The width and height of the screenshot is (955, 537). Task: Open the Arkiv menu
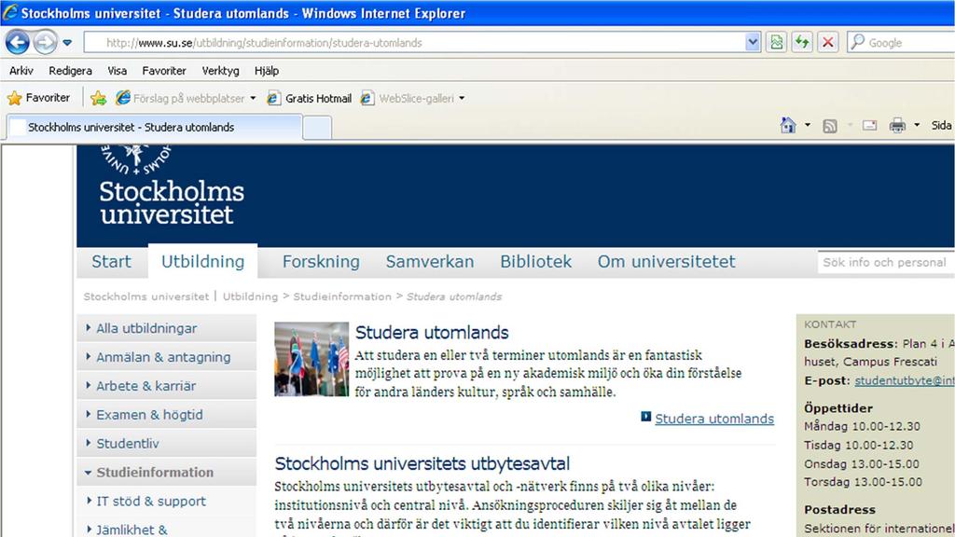tap(21, 71)
